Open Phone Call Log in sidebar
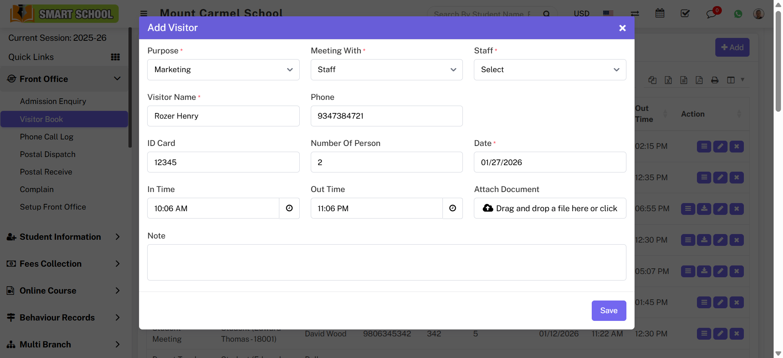 pos(46,137)
